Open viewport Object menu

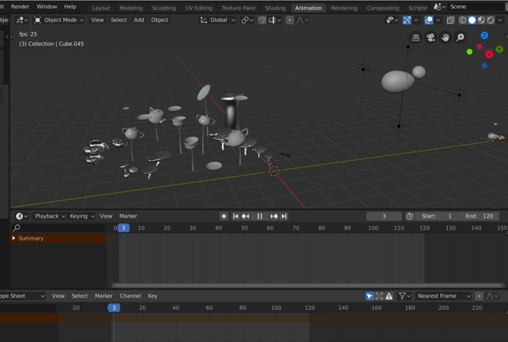pyautogui.click(x=159, y=20)
